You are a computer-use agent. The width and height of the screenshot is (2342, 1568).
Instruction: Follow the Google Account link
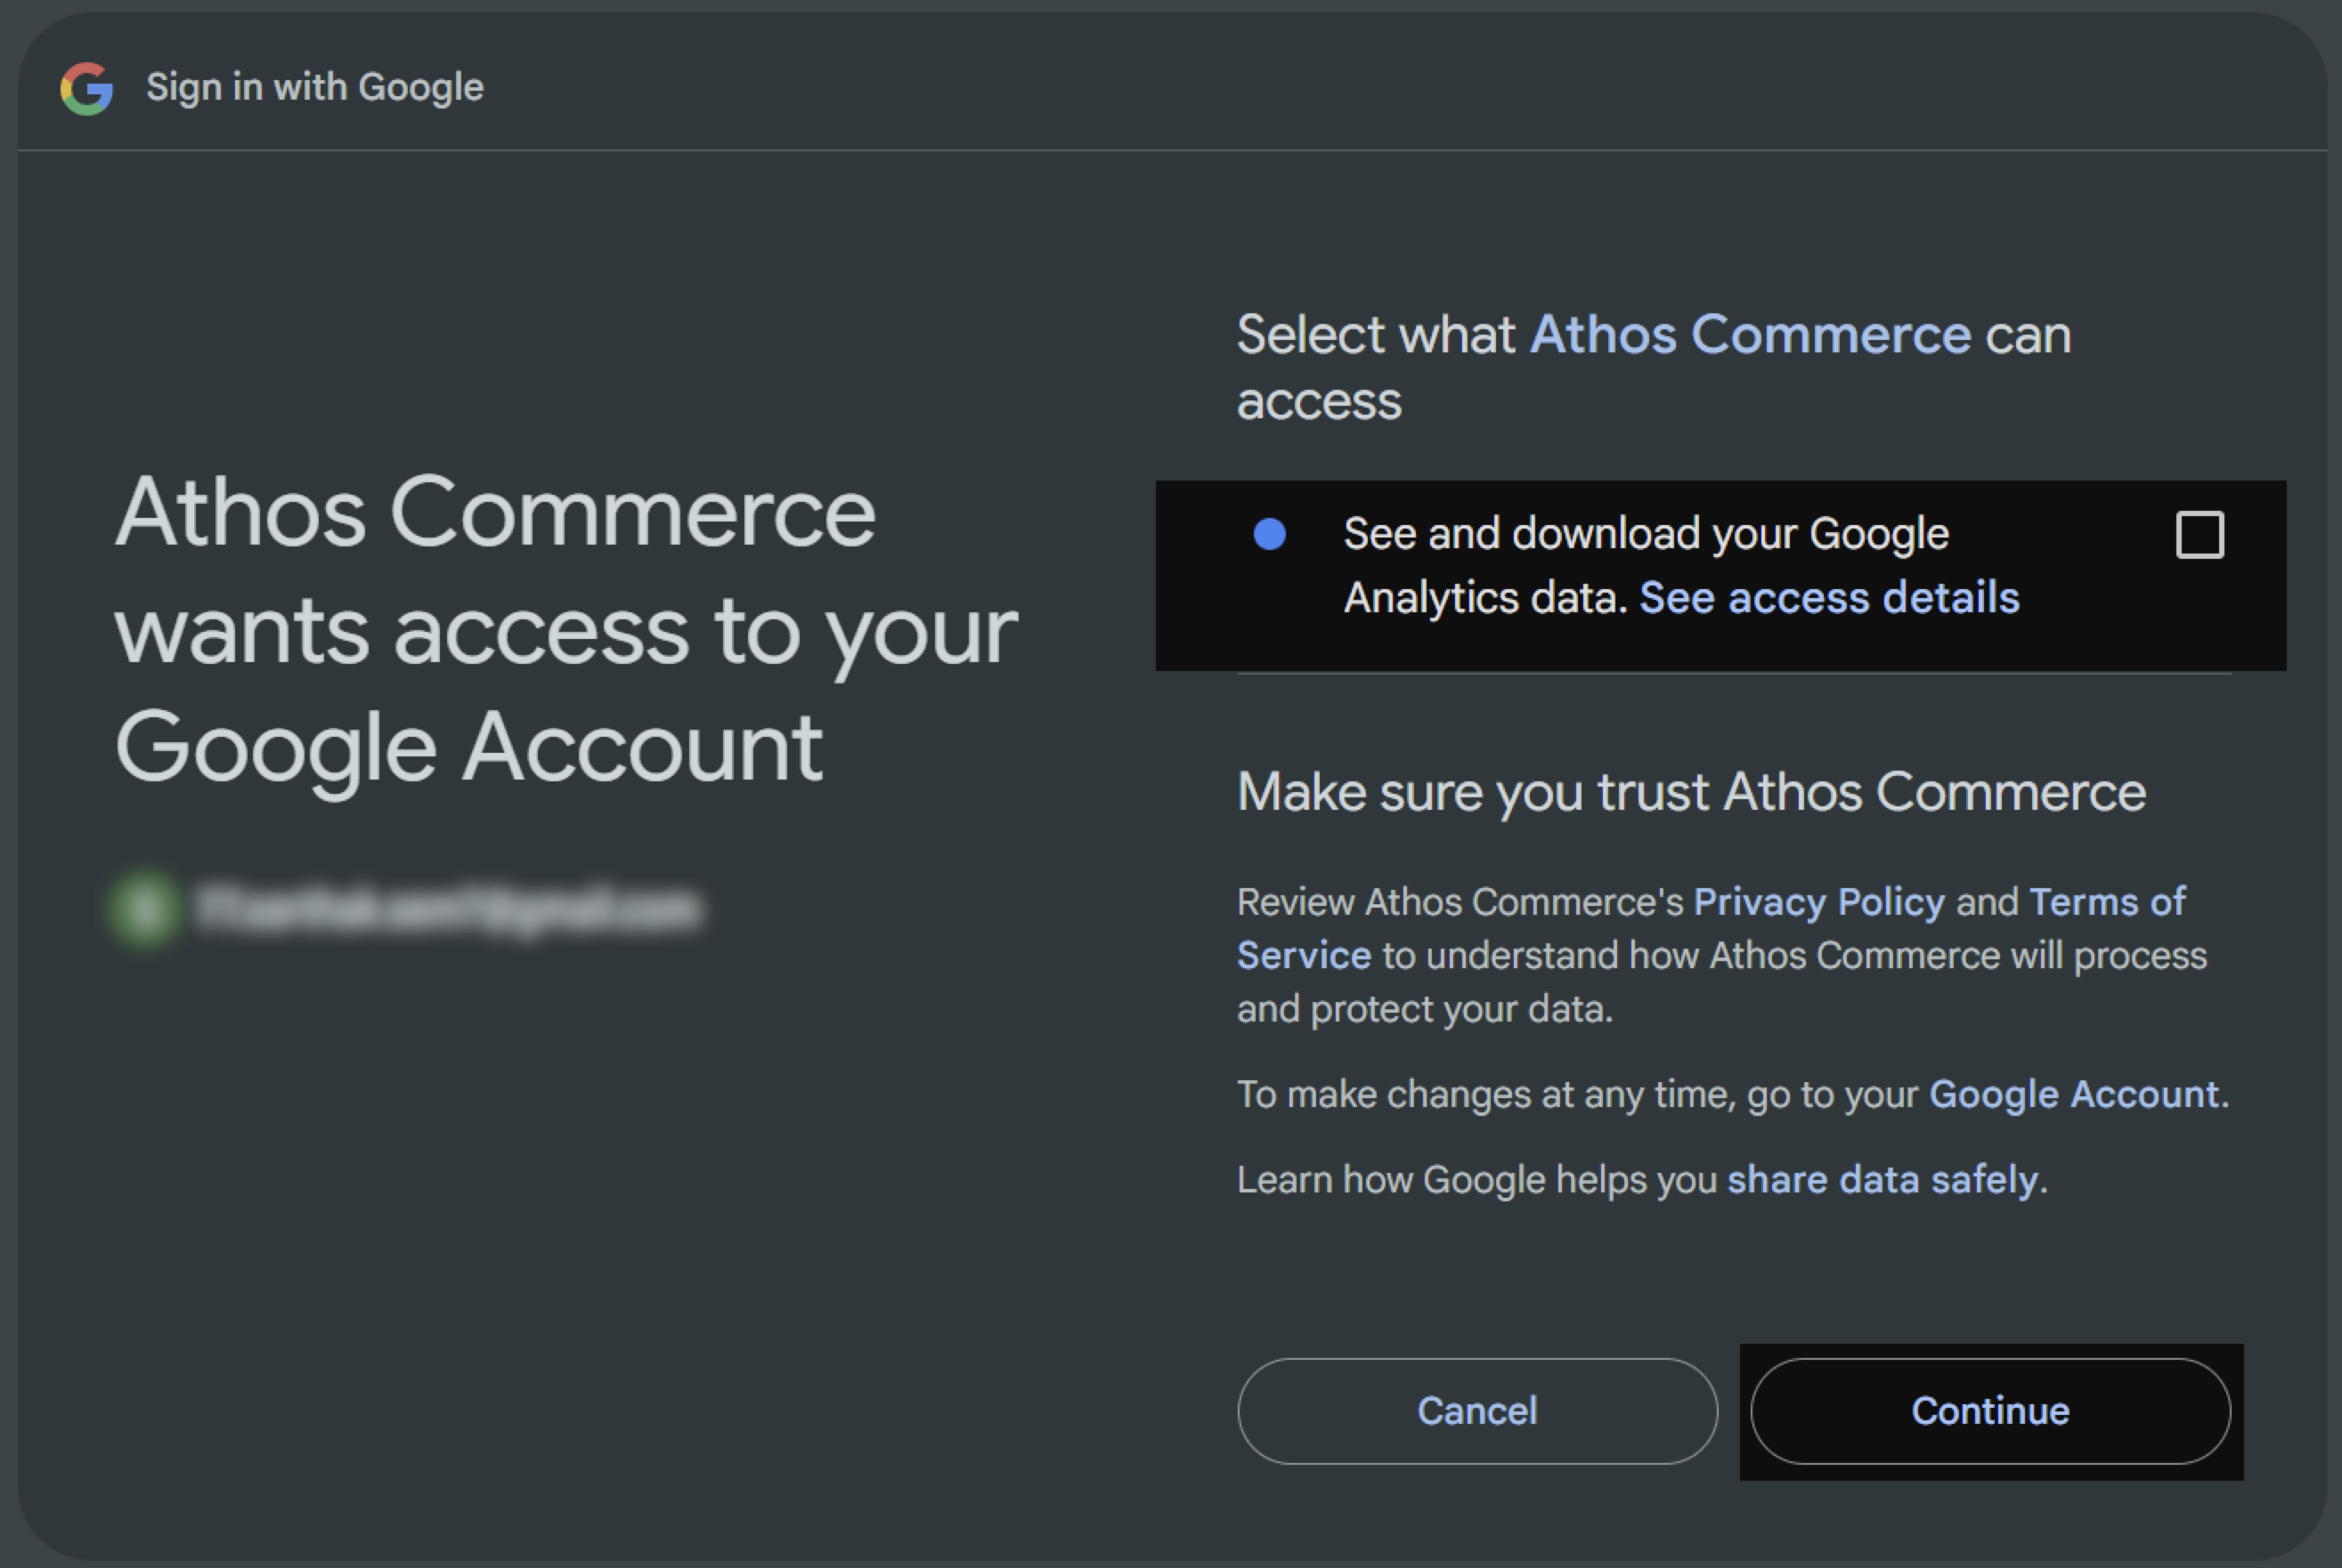[2073, 1094]
